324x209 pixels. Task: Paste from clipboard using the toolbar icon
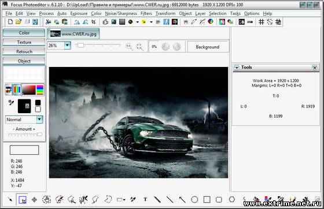65,22
